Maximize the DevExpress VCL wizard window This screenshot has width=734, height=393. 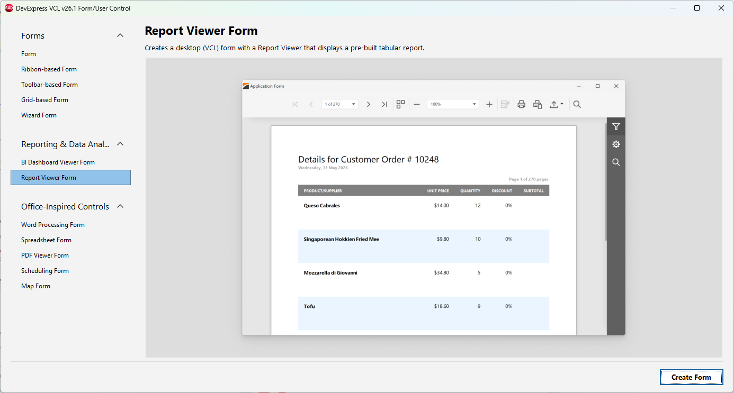697,8
